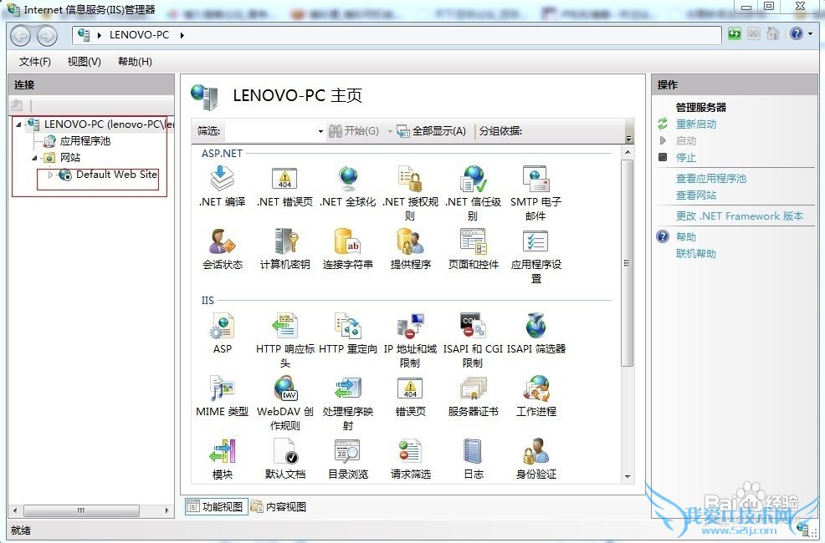Collapse the 网站 tree node

35,158
